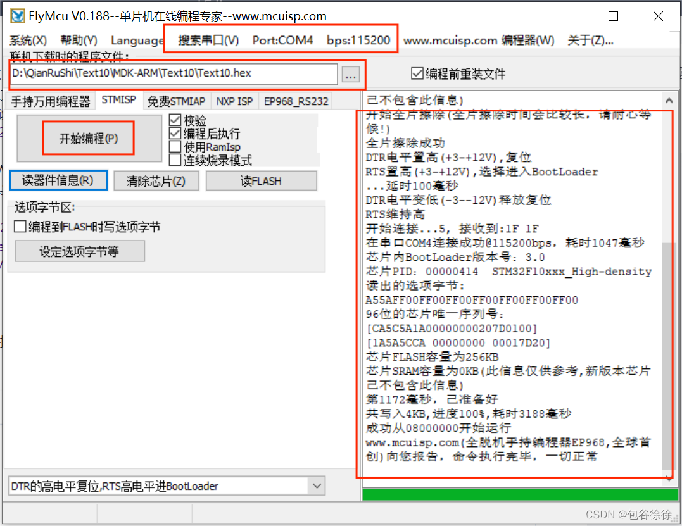The image size is (682, 526).
Task: Click log line '96位的芯片唯一序列号:'
Action: (435, 315)
